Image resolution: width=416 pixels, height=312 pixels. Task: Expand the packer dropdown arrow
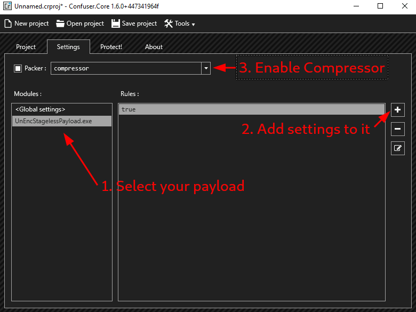(x=206, y=68)
